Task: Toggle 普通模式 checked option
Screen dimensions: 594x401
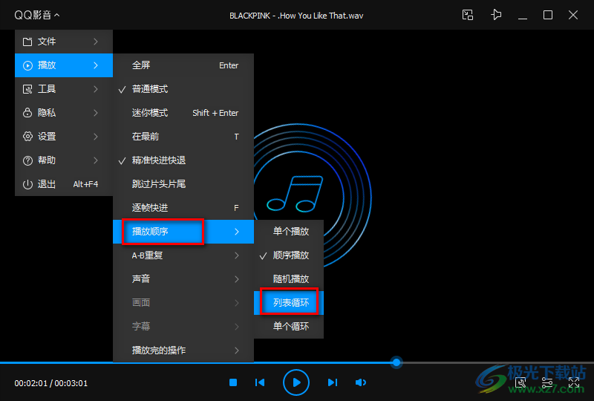Action: [x=183, y=89]
